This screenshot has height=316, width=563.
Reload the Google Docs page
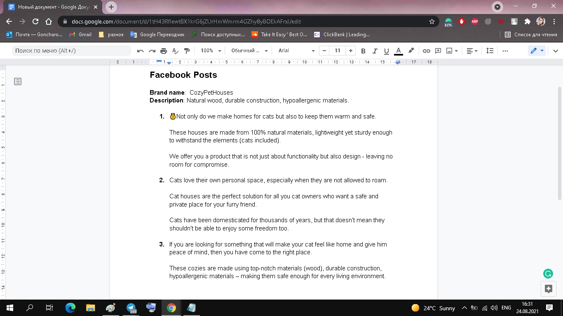(x=35, y=21)
